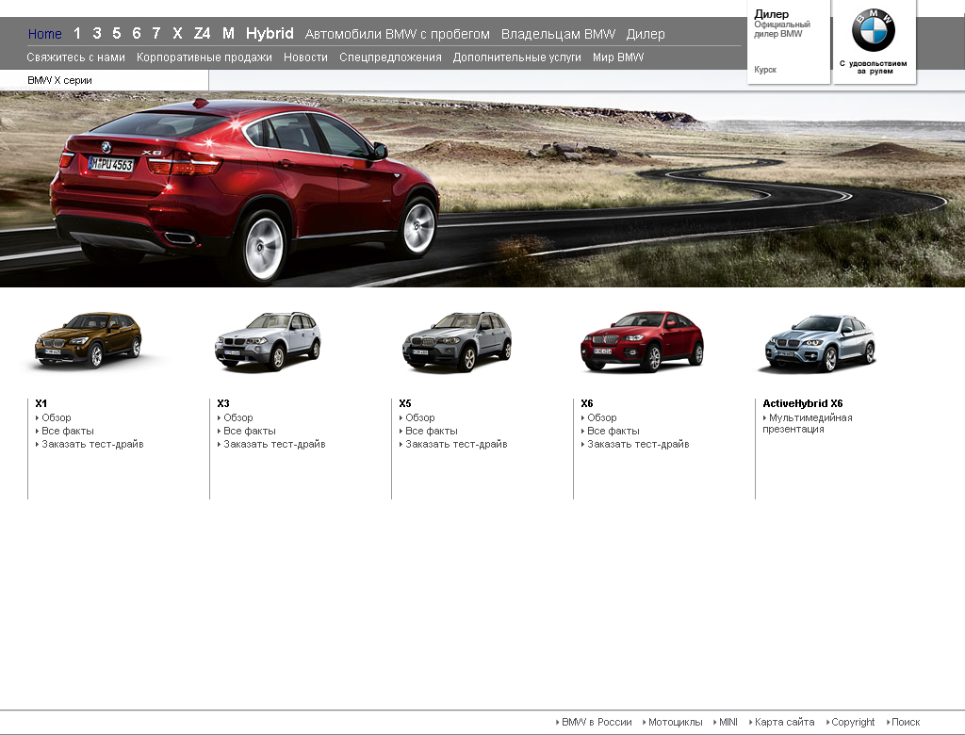
Task: Select the X series menu item
Action: [x=177, y=33]
